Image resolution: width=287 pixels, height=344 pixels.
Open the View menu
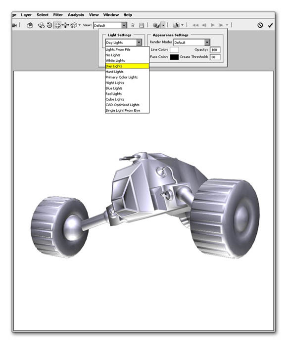point(94,15)
